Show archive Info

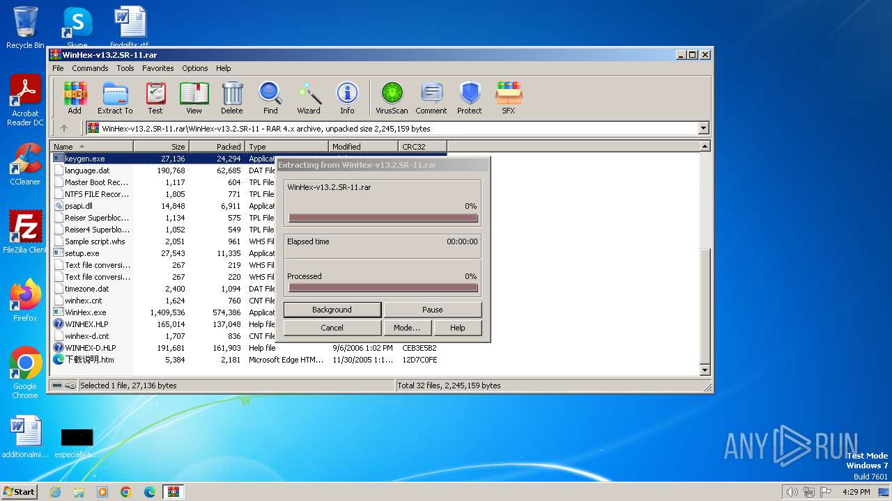347,97
